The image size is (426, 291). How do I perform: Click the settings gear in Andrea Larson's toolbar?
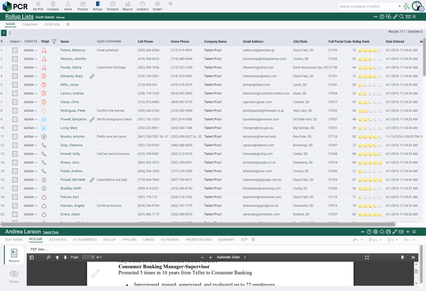pos(376,232)
